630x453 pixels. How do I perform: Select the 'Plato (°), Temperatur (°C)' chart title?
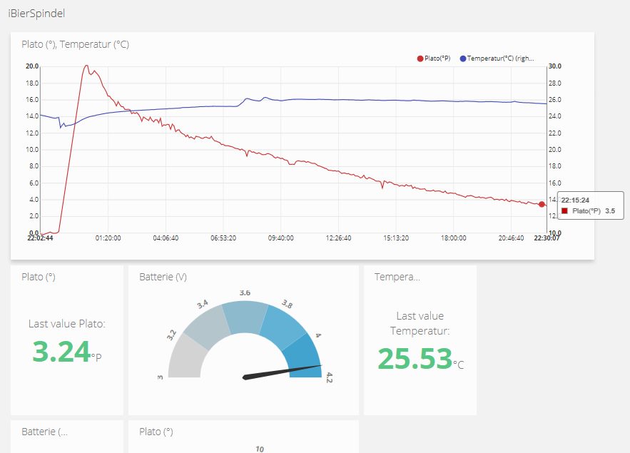[x=75, y=44]
